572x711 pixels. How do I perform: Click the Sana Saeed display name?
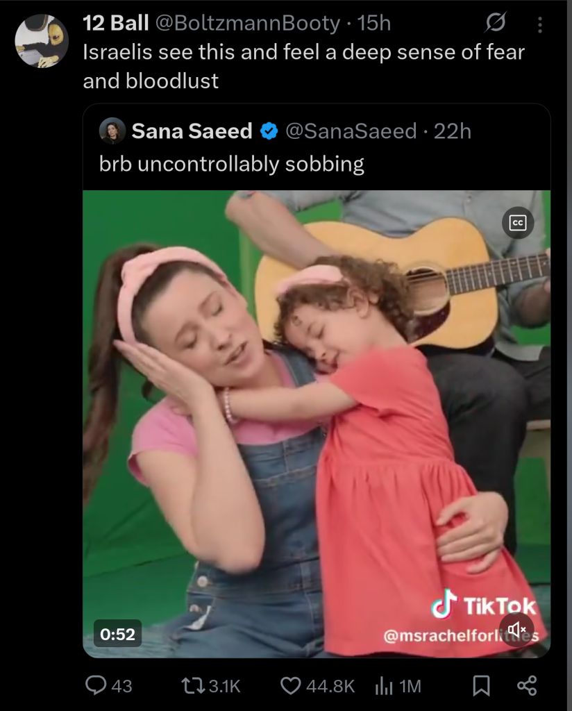[x=192, y=131]
